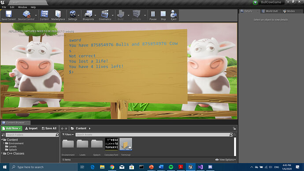The height and width of the screenshot is (171, 304).
Task: Expand the Cinematics dropdown arrow
Action: pos(113,15)
